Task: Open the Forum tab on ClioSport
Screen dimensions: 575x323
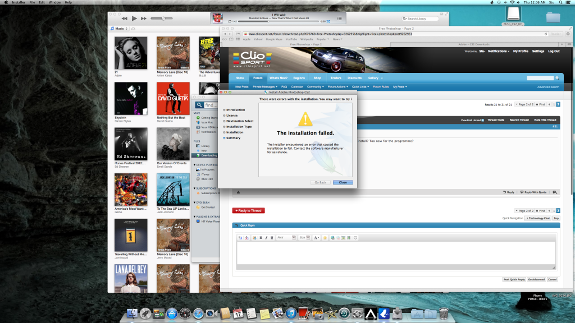Action: [257, 78]
